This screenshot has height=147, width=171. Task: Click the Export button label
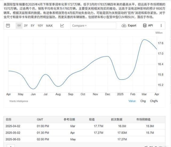click(132, 26)
